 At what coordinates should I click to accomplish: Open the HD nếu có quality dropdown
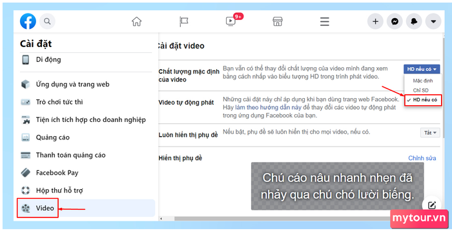coord(422,69)
